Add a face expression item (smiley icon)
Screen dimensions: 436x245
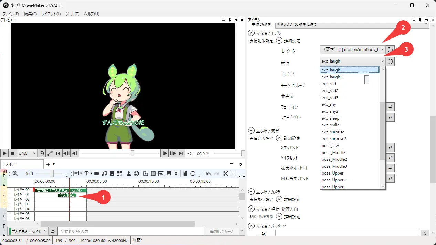coord(136,174)
